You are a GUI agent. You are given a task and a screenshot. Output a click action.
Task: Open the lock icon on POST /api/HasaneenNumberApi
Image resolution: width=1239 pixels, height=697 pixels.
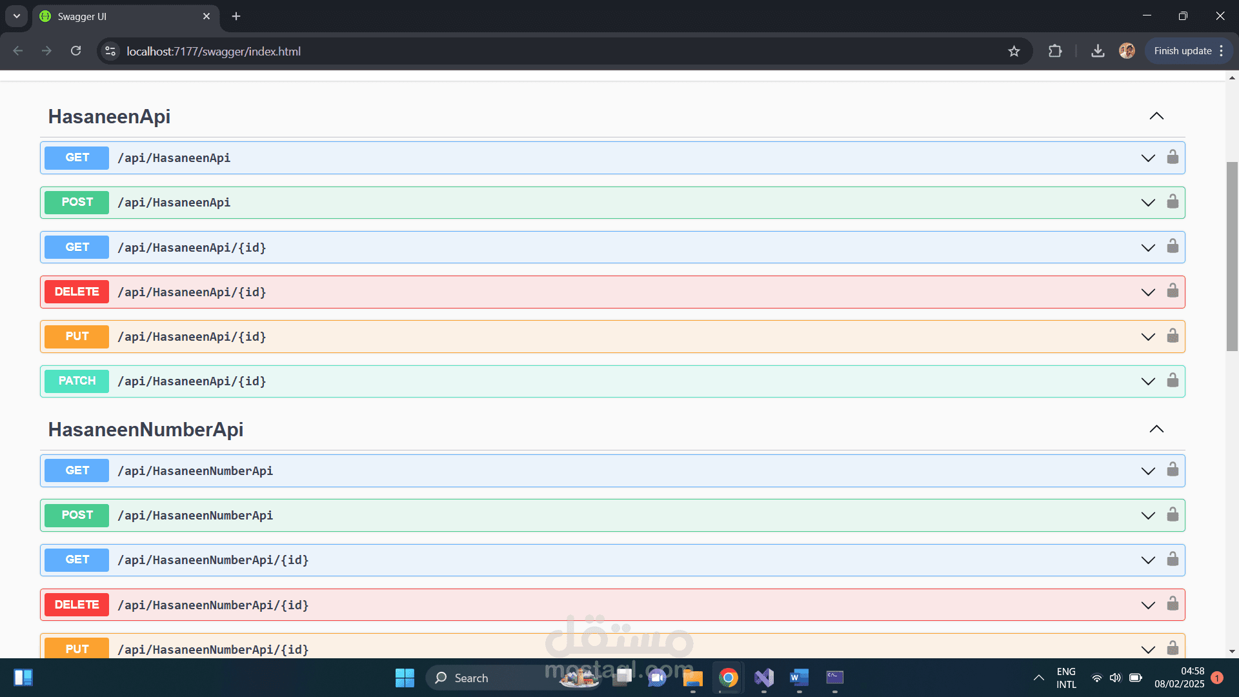click(1173, 514)
